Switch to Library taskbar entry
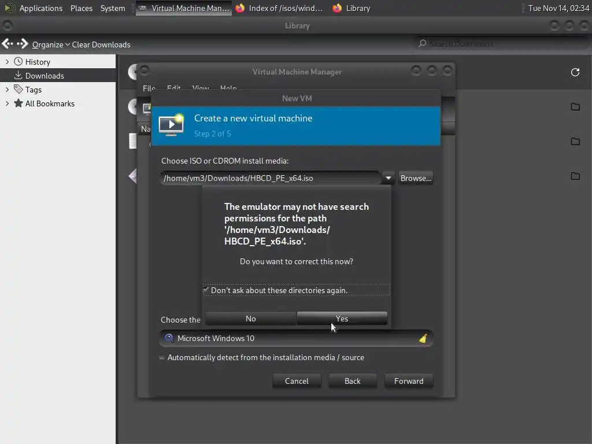 pos(351,8)
